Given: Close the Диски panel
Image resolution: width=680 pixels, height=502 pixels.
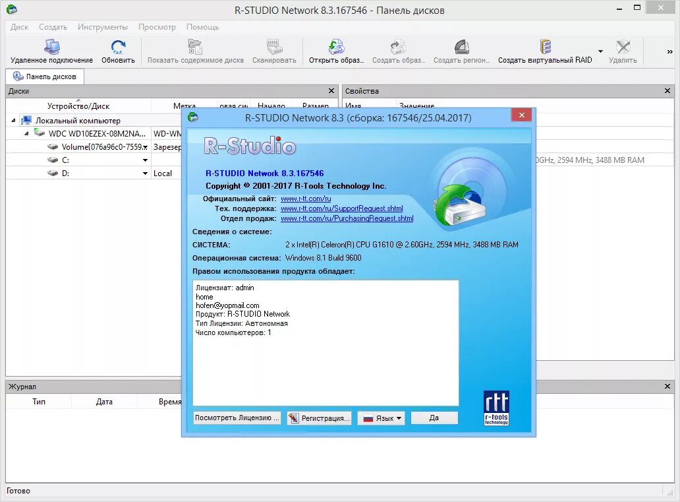Looking at the screenshot, I should tap(331, 91).
